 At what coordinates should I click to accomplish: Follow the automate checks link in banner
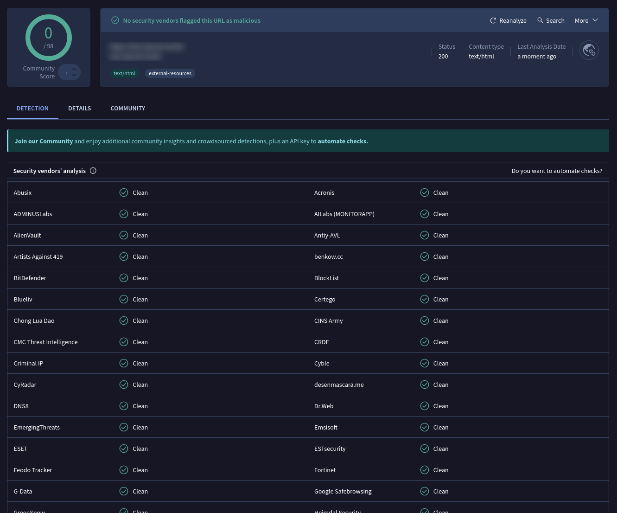(x=343, y=141)
